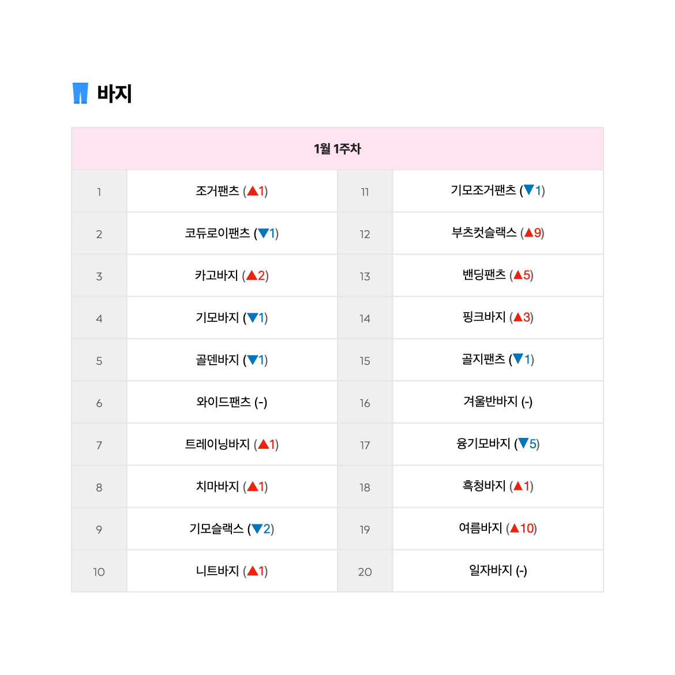Select the 1월 1주차 header tab
This screenshot has height=675, width=675.
click(337, 148)
